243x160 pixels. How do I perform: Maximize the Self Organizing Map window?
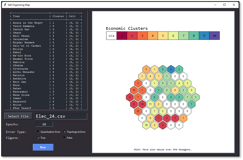[224, 5]
